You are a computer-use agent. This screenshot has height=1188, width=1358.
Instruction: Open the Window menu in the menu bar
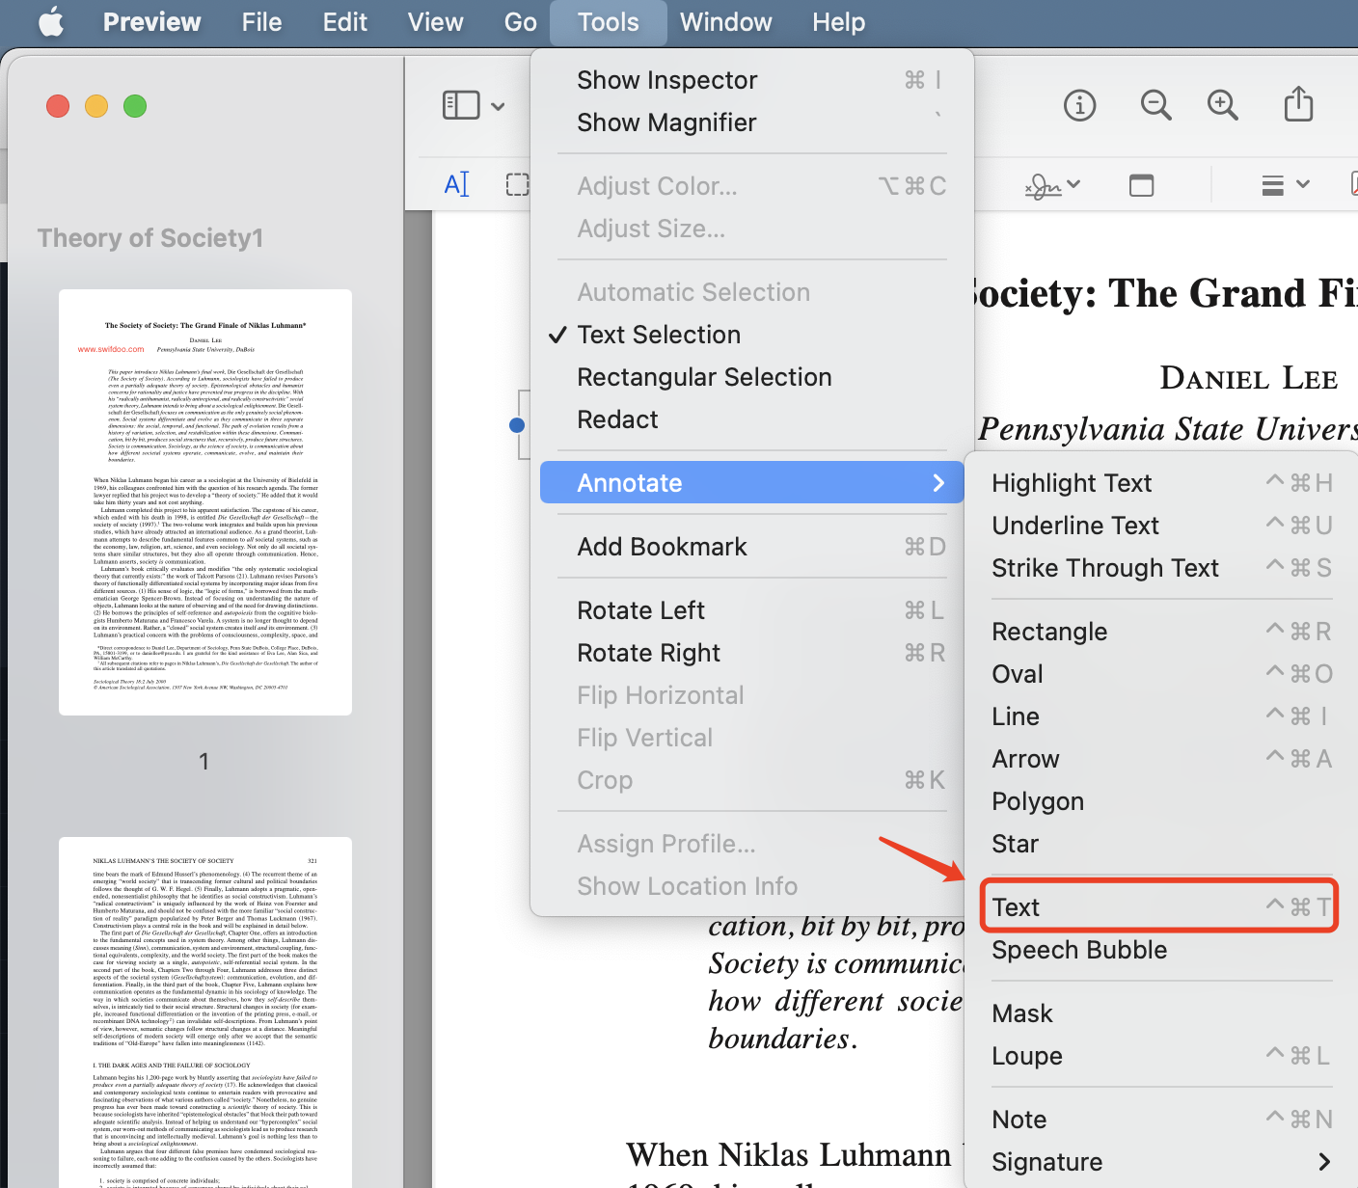tap(725, 21)
